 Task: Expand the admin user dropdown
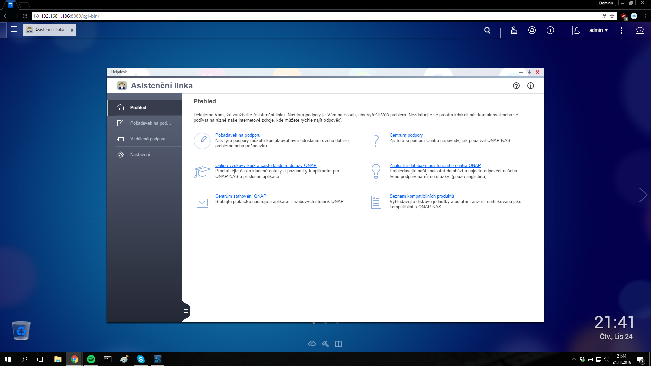[x=598, y=30]
